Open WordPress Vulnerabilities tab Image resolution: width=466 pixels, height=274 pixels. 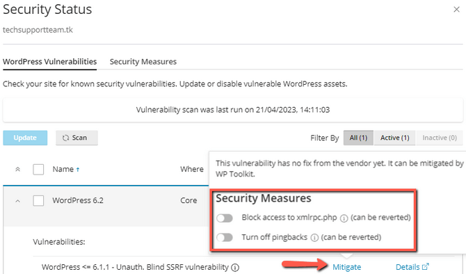tap(49, 61)
